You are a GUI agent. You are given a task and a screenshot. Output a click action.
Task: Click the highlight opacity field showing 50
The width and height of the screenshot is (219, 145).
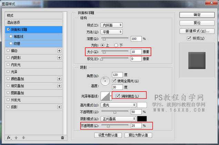coord(136,112)
